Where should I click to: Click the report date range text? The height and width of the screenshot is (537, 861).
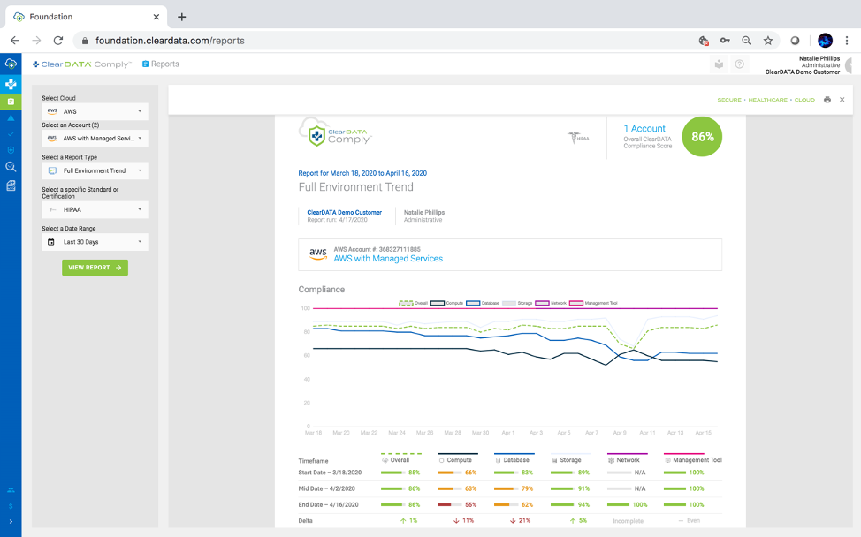tap(362, 173)
